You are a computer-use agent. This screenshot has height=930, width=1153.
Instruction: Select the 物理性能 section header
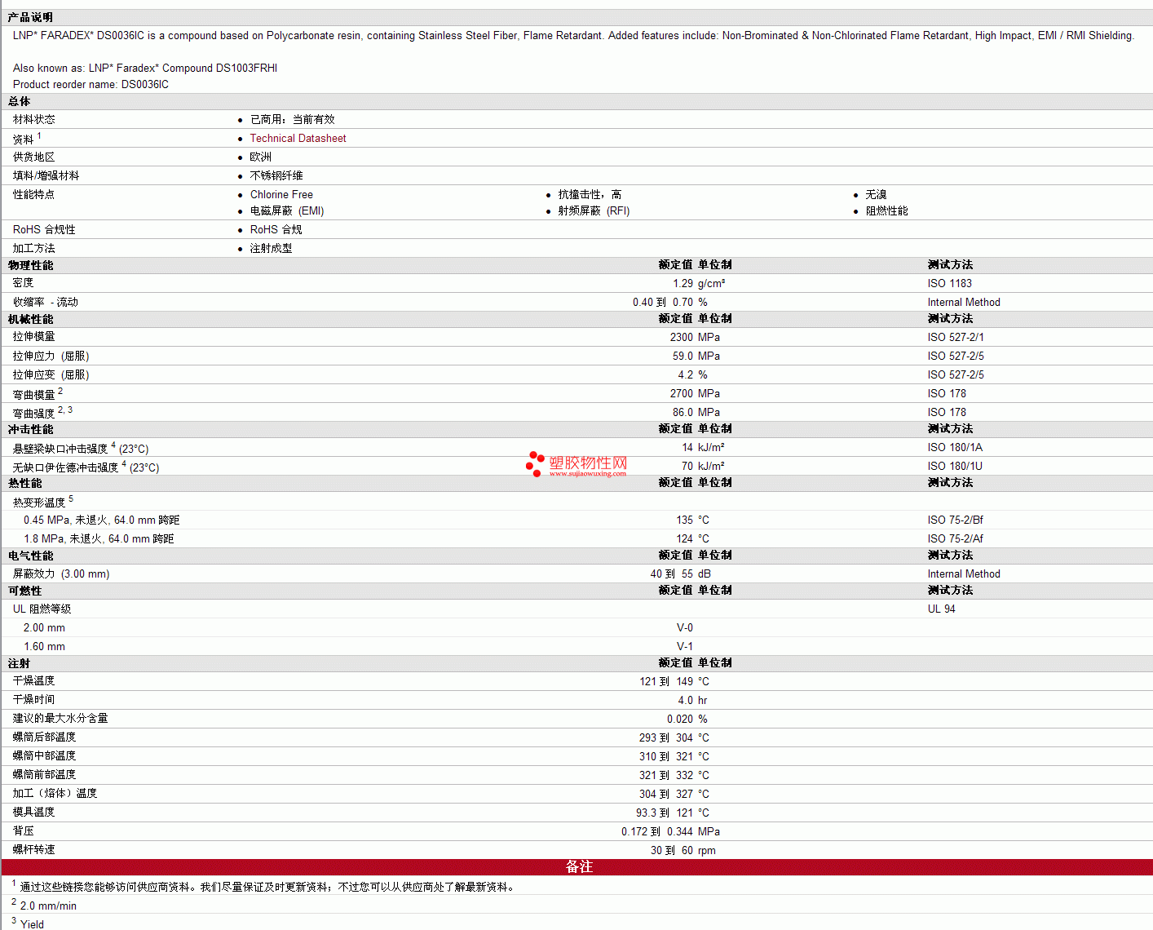(30, 266)
